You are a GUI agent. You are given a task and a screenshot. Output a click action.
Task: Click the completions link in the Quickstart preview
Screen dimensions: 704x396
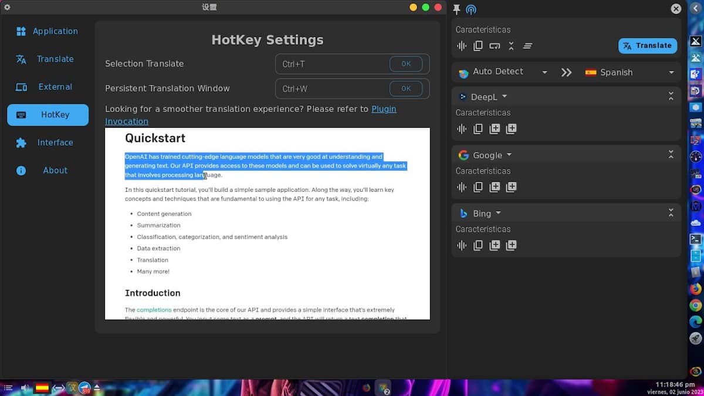154,310
